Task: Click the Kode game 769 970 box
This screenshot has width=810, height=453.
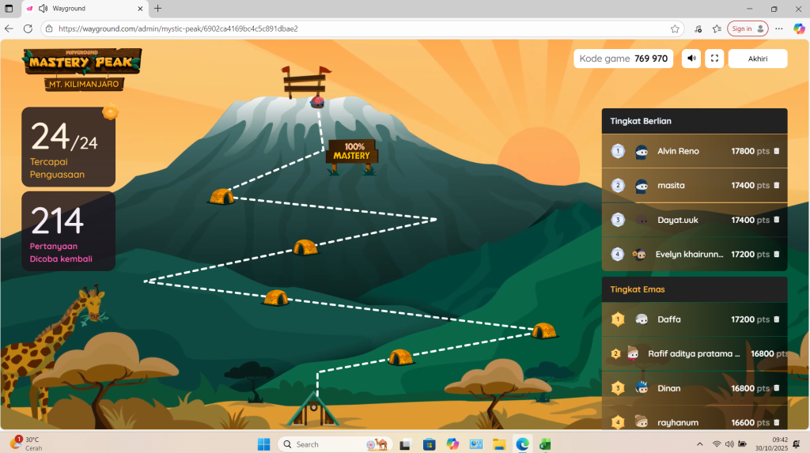Action: (623, 59)
